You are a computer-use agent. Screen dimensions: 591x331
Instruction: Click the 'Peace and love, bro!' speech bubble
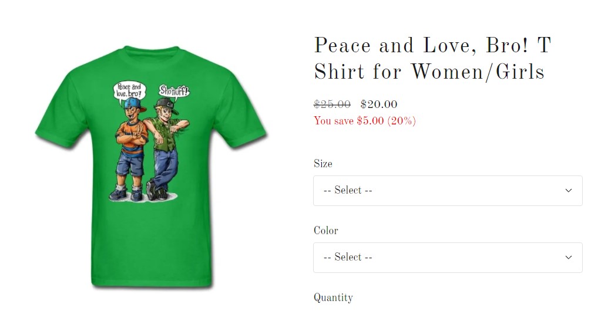click(x=129, y=92)
